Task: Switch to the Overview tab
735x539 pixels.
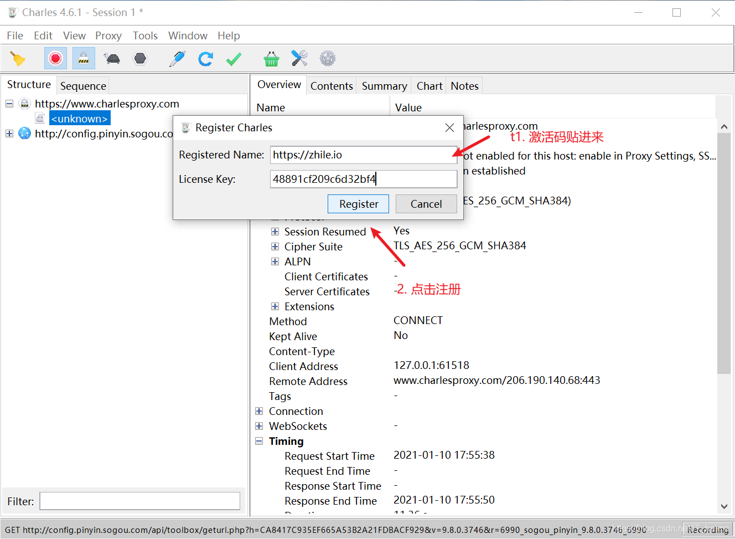Action: pyautogui.click(x=279, y=84)
